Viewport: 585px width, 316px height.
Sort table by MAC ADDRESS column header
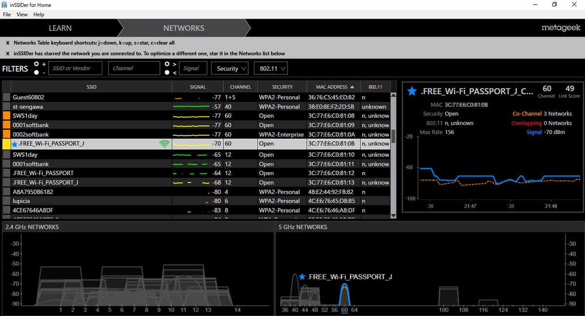click(x=333, y=87)
